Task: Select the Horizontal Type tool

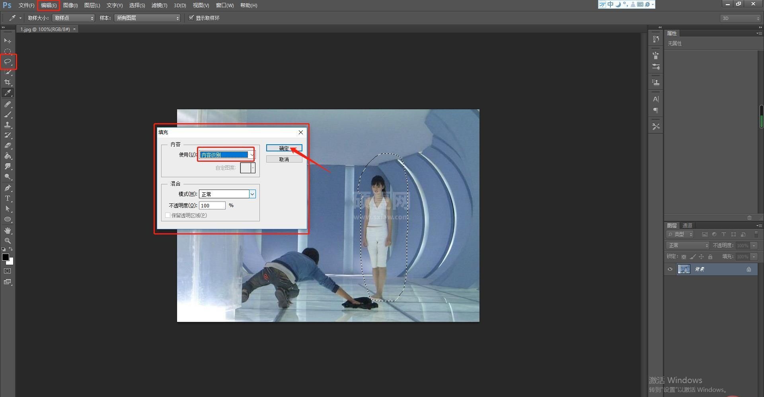Action: pos(8,198)
